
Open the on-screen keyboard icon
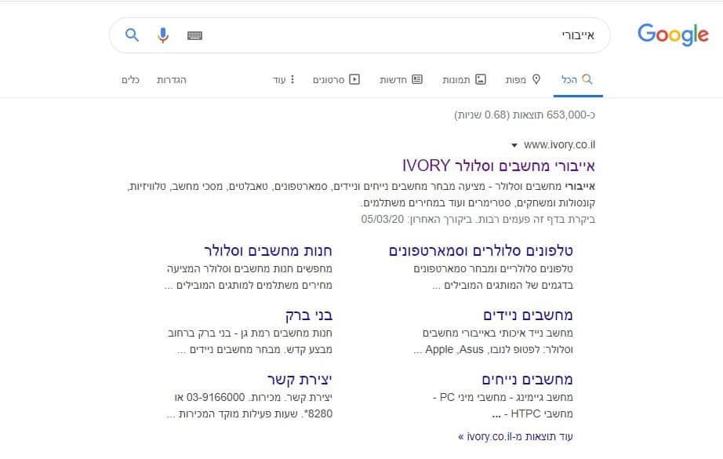[x=194, y=35]
